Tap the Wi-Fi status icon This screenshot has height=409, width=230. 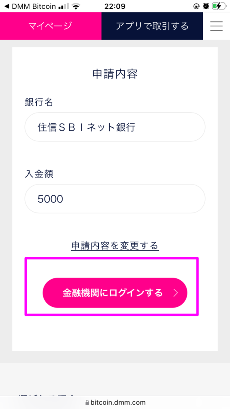[76, 6]
